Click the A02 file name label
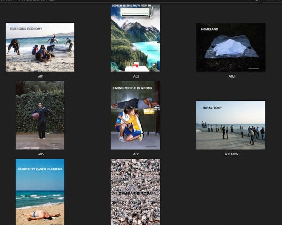282x225 pixels. [135, 76]
